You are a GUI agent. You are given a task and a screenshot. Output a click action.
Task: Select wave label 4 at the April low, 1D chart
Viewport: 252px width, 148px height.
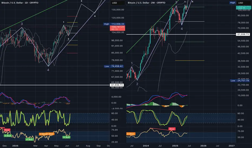click(x=48, y=70)
